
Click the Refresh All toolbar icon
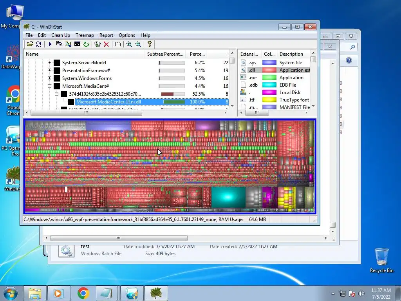(39, 44)
